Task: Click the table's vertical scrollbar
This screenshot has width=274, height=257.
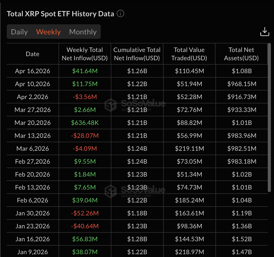Action: 269,118
